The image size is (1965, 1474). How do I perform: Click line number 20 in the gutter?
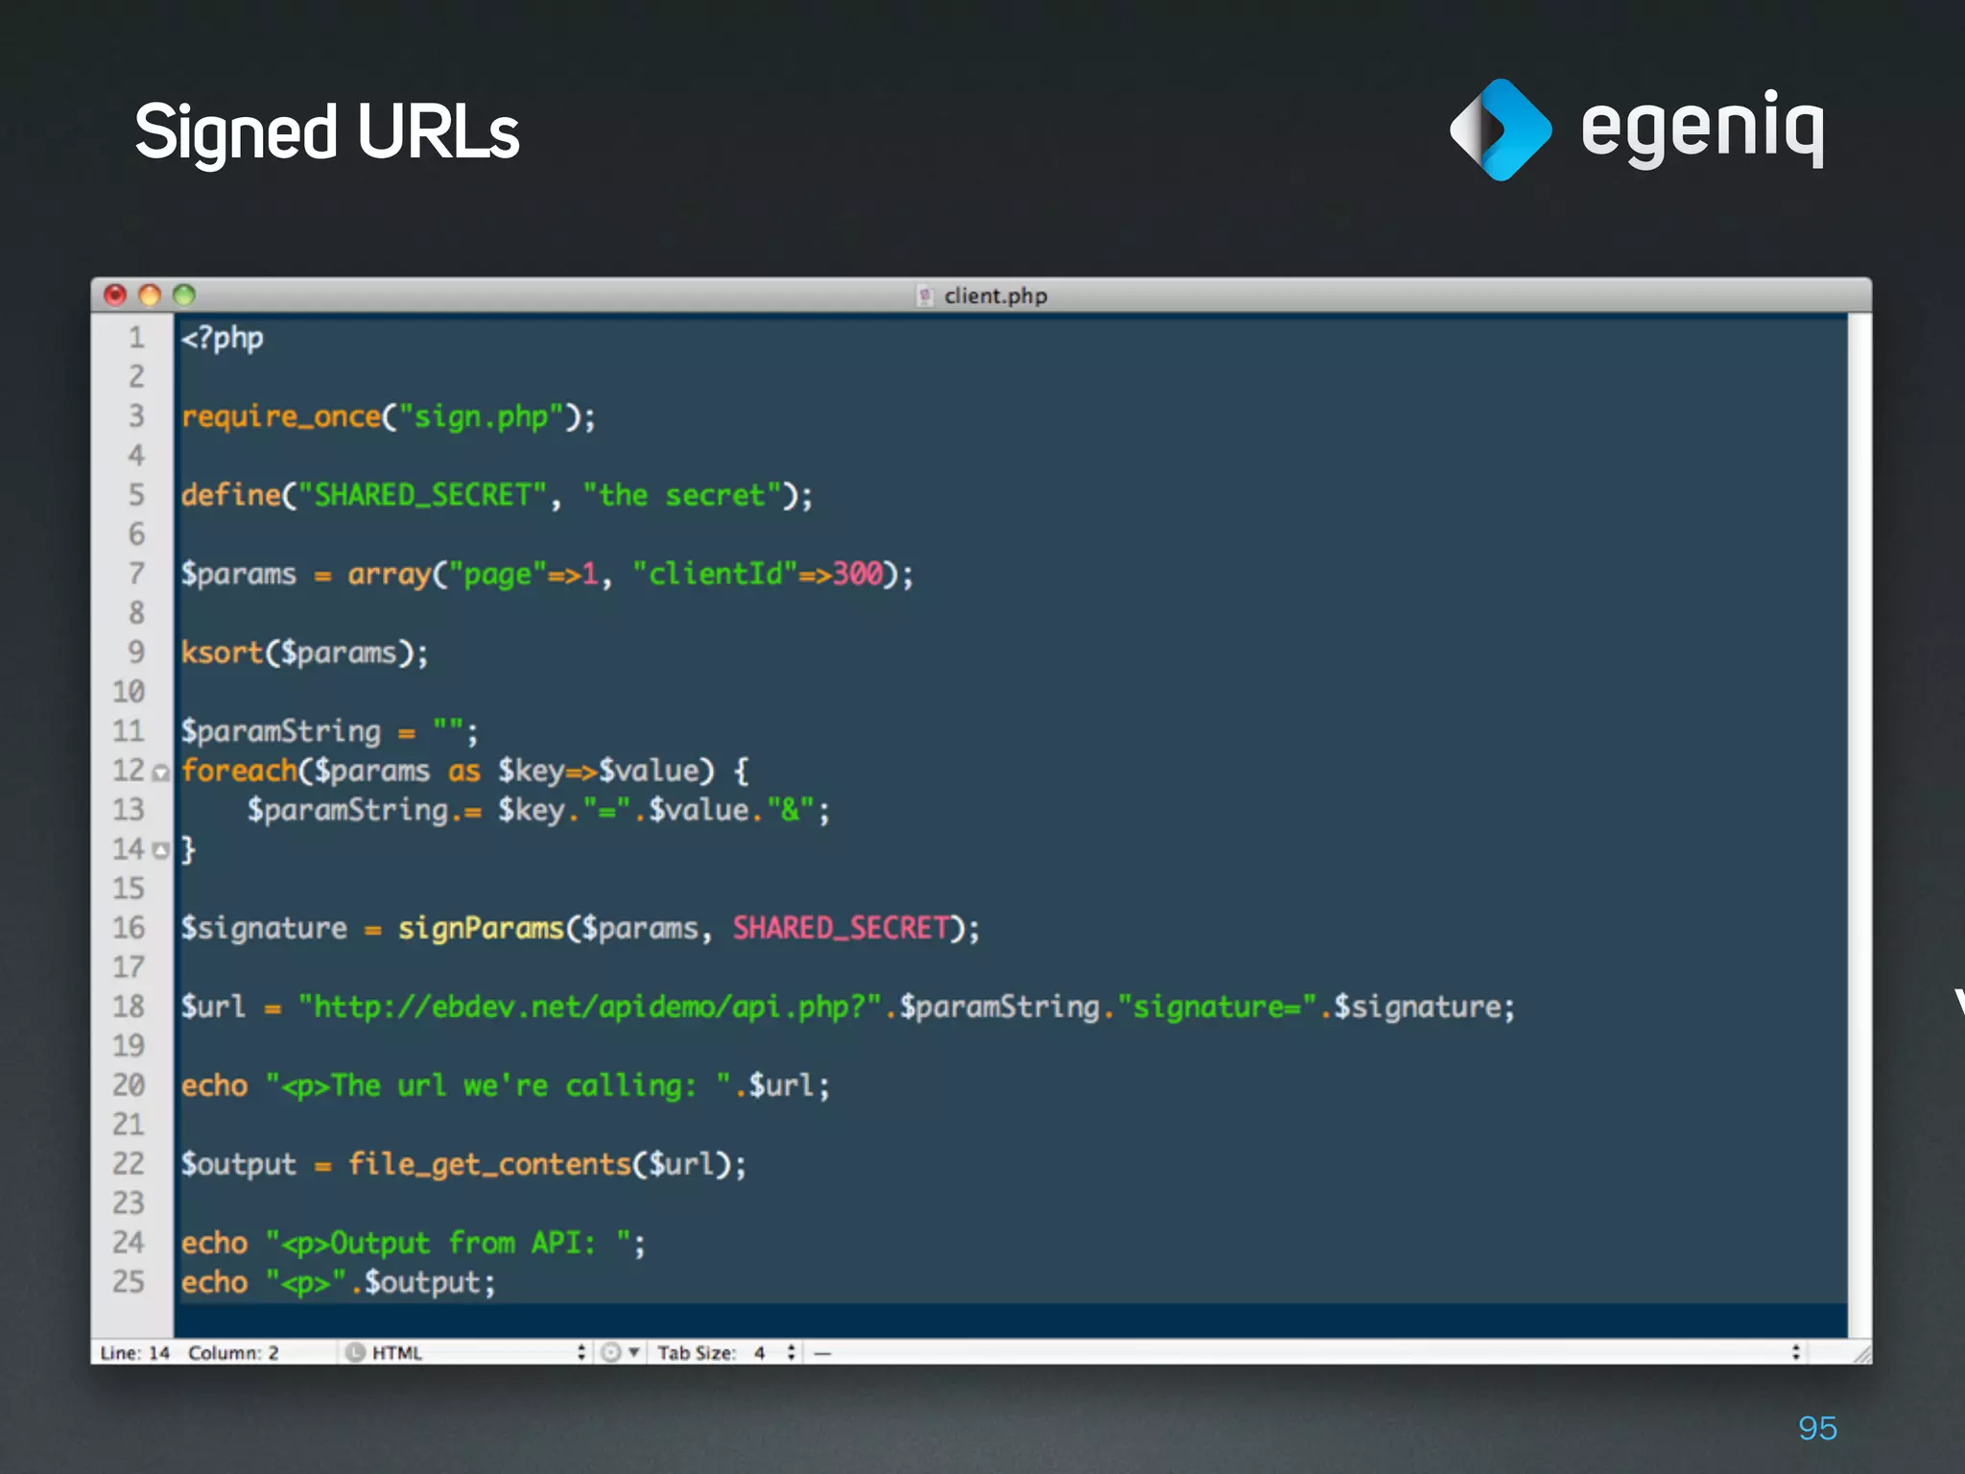(x=129, y=1085)
